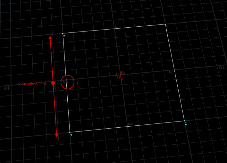Click the grid label '10' on the left

click(6, 88)
